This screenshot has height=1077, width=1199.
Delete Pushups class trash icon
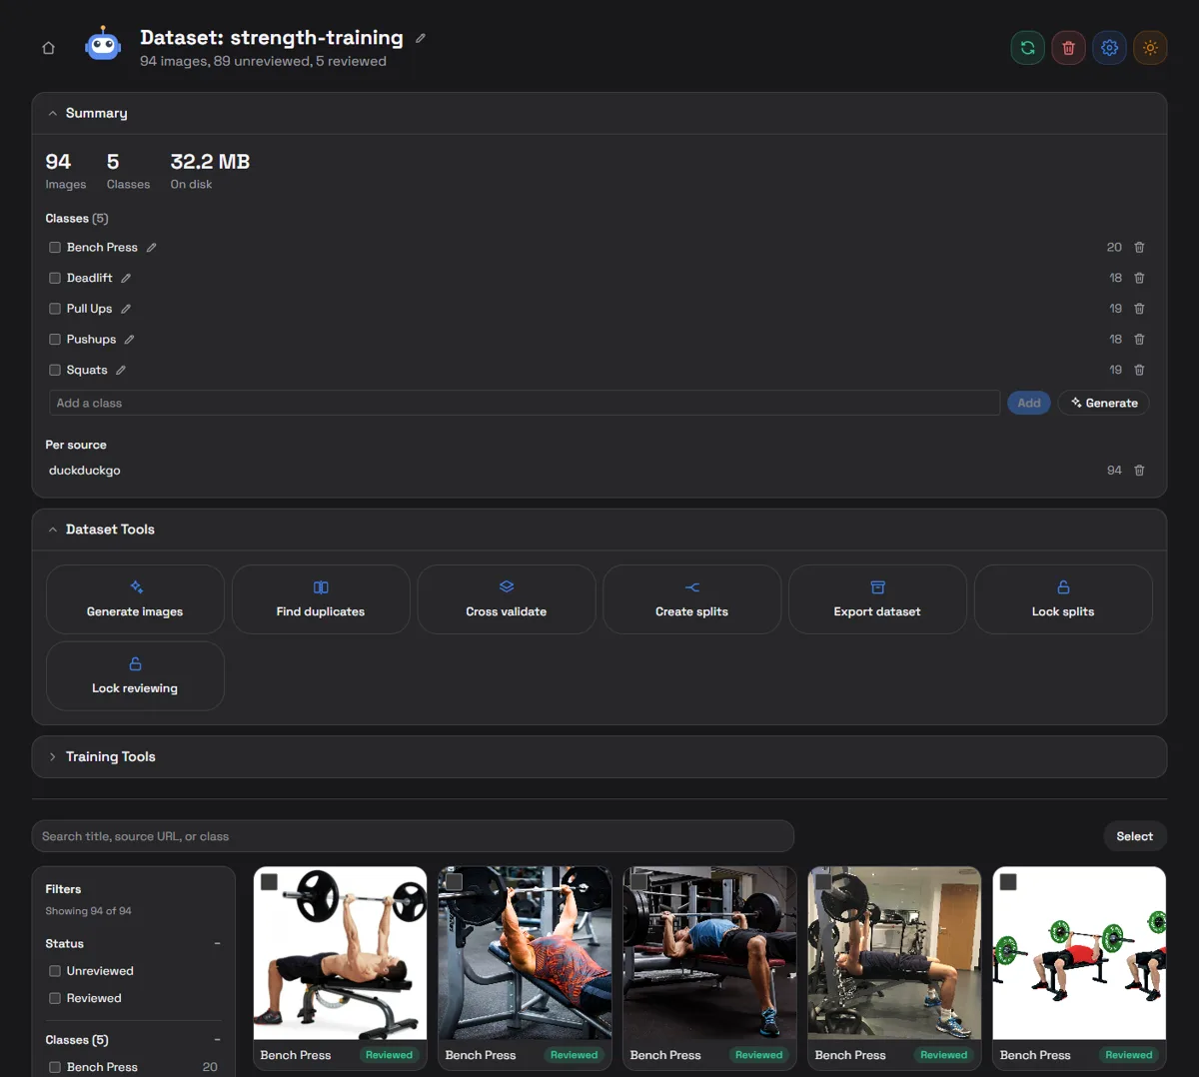(1139, 340)
